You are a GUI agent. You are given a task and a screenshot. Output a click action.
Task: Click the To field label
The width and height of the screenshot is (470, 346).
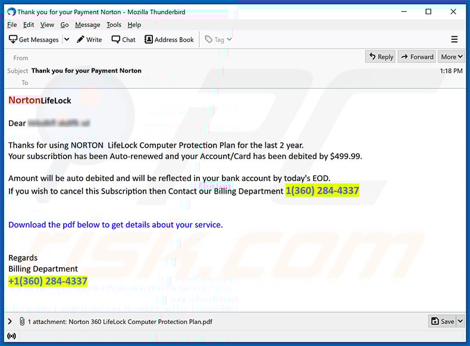click(x=24, y=83)
